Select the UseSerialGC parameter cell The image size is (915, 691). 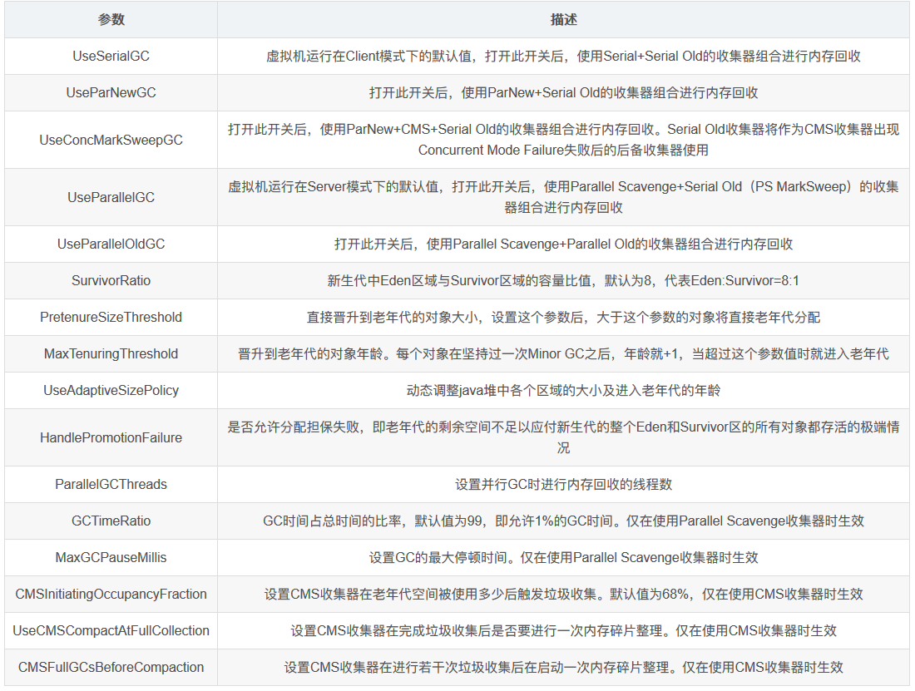pos(111,56)
